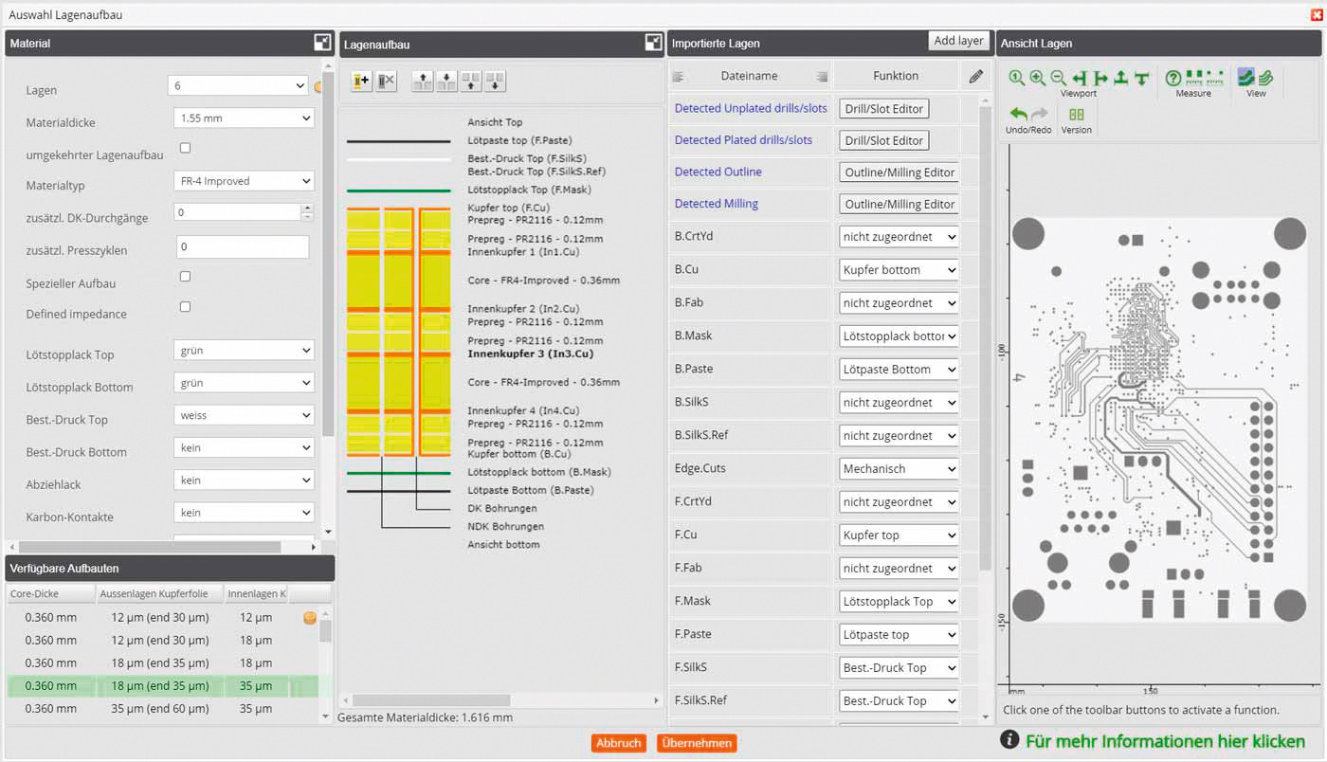Viewport: 1327px width, 762px height.
Task: Click the zoom in magnifier icon
Action: (x=1038, y=79)
